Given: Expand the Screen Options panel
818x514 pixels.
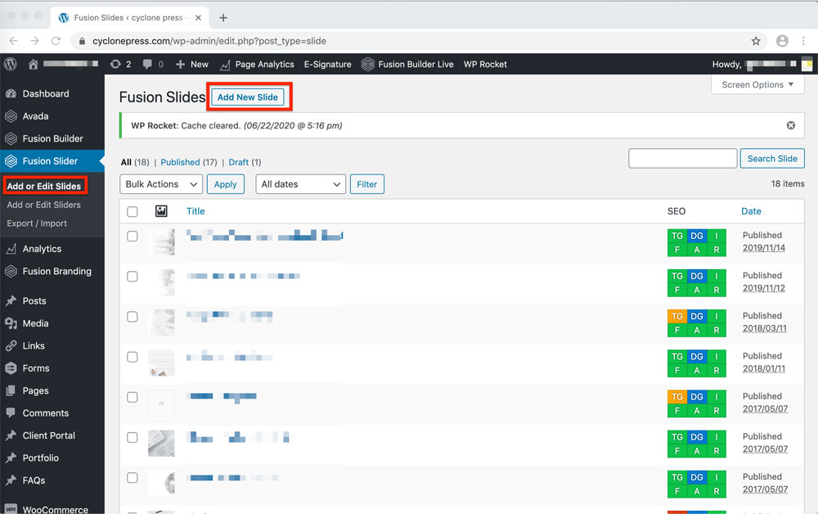Looking at the screenshot, I should click(757, 84).
